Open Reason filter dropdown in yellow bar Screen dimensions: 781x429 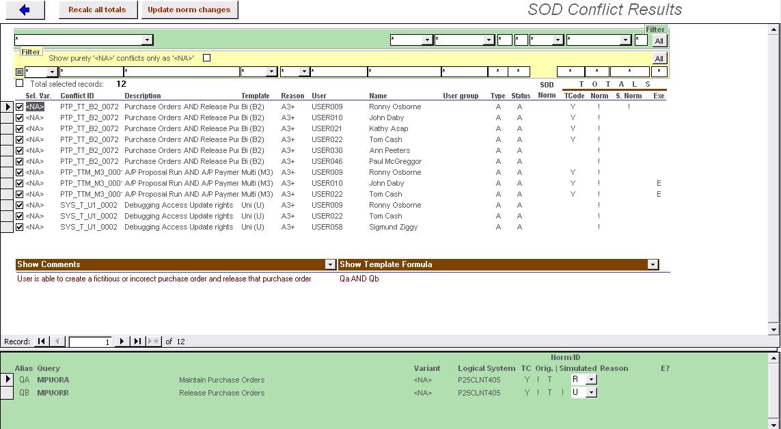pos(304,72)
